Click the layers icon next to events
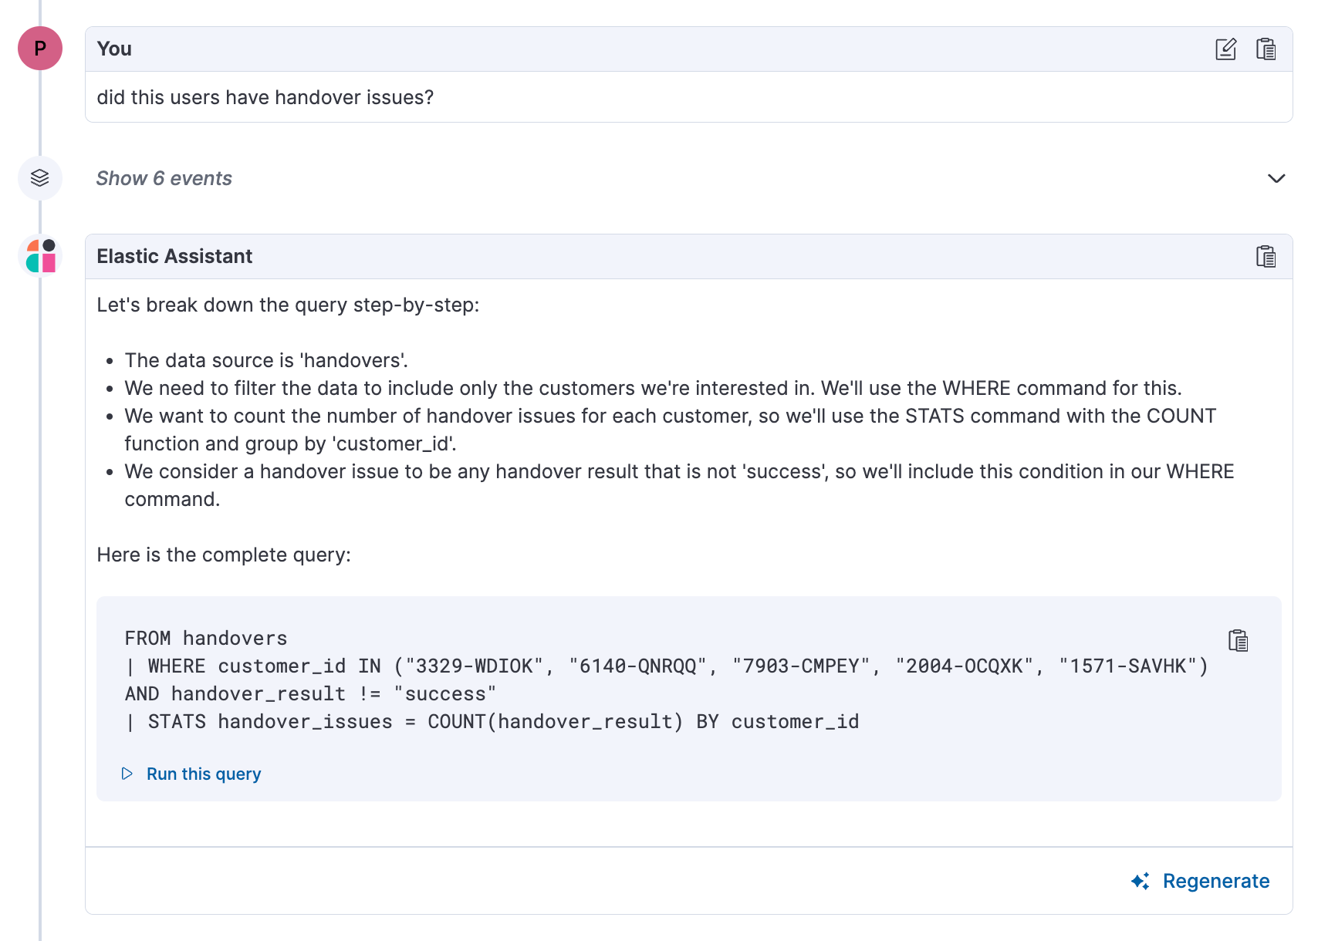Screen dimensions: 1318x941 [x=40, y=178]
